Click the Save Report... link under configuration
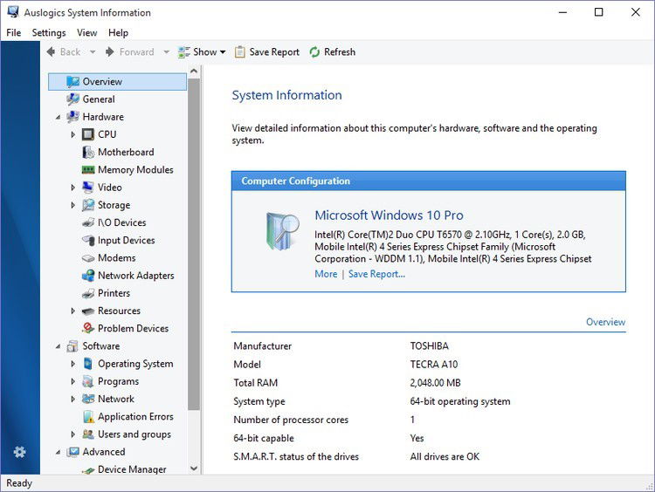The image size is (655, 492). tap(376, 274)
